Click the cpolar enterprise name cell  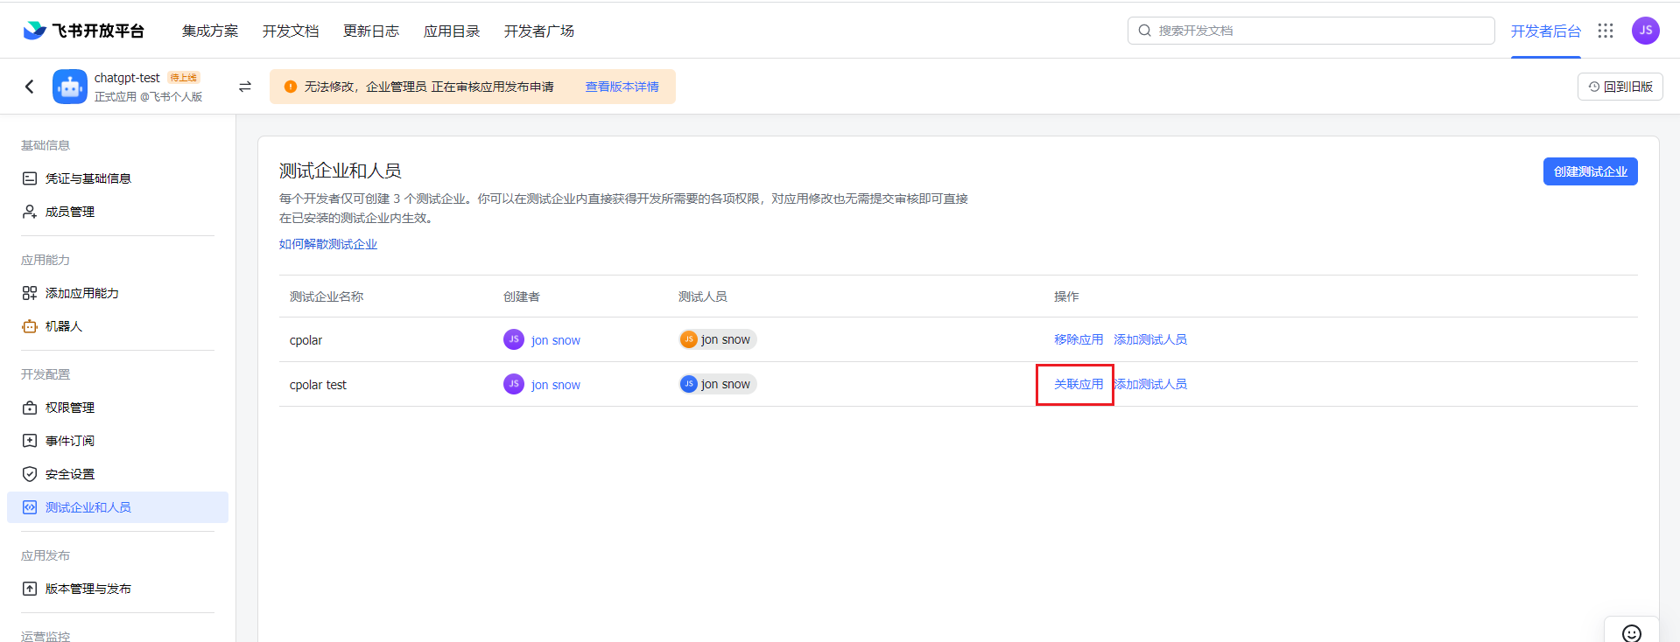[306, 340]
